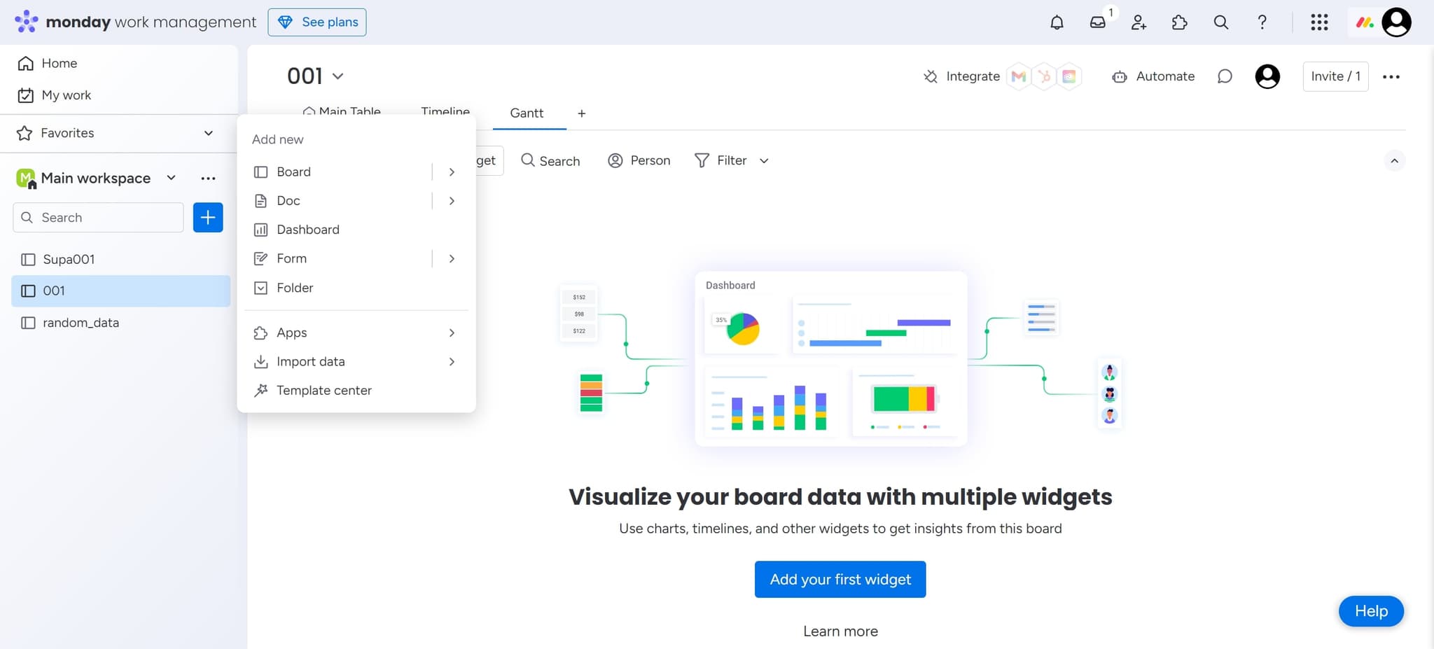Open the 001 board name dropdown
Screen dimensions: 1434x649
[337, 76]
